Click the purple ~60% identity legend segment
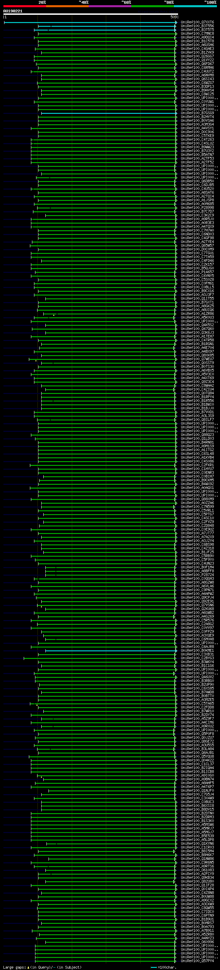The height and width of the screenshot is (970, 220). [110, 6]
